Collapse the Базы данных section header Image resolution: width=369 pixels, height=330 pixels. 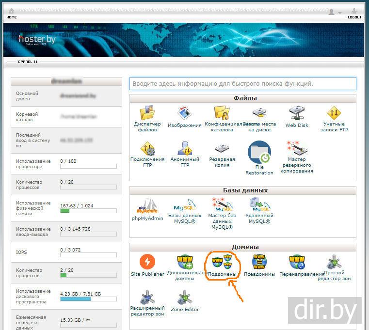(242, 190)
